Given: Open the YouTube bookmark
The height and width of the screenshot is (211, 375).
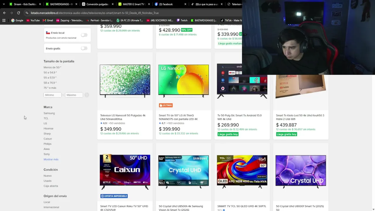Looking at the screenshot, I should point(33,21).
